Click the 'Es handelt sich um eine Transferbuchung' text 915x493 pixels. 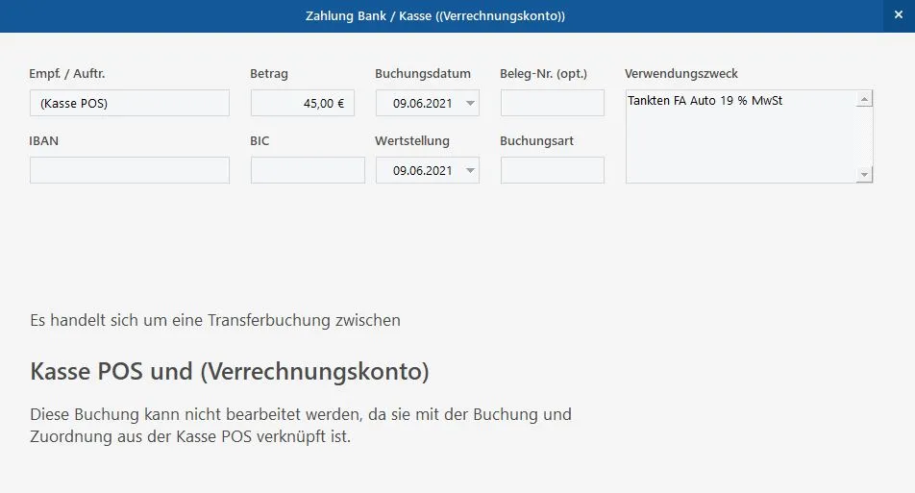pos(215,320)
